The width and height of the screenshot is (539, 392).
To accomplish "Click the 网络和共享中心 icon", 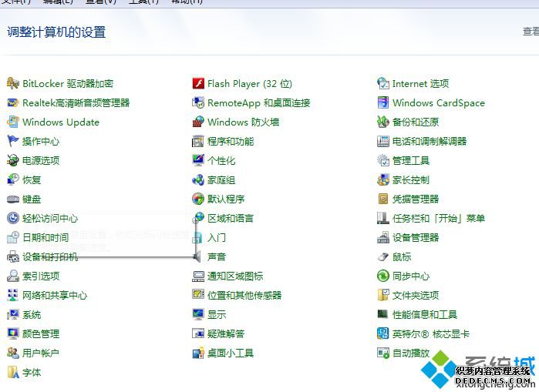I will [12, 295].
